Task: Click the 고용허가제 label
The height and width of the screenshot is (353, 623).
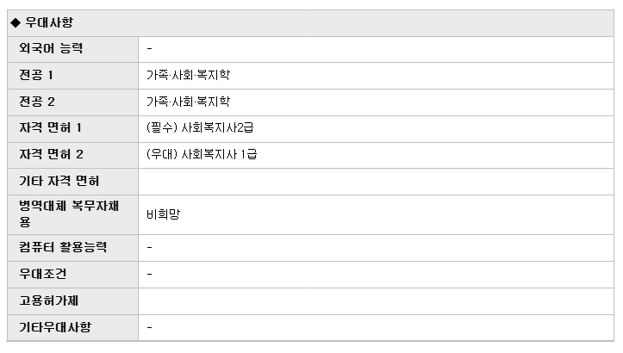Action: pos(49,300)
